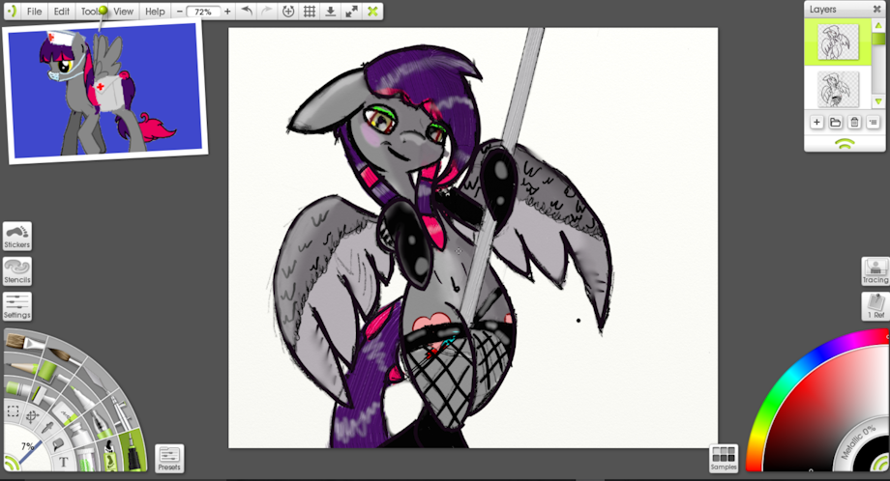Add a new layer

[816, 122]
